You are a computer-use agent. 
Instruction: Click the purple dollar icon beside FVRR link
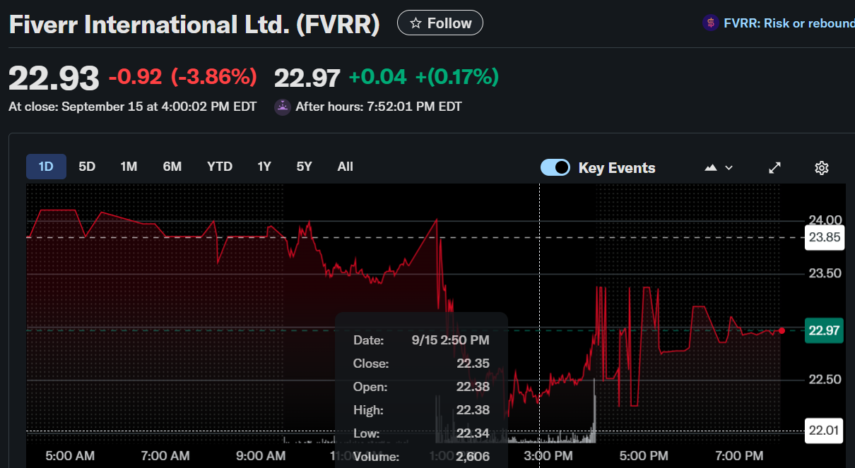(x=710, y=23)
